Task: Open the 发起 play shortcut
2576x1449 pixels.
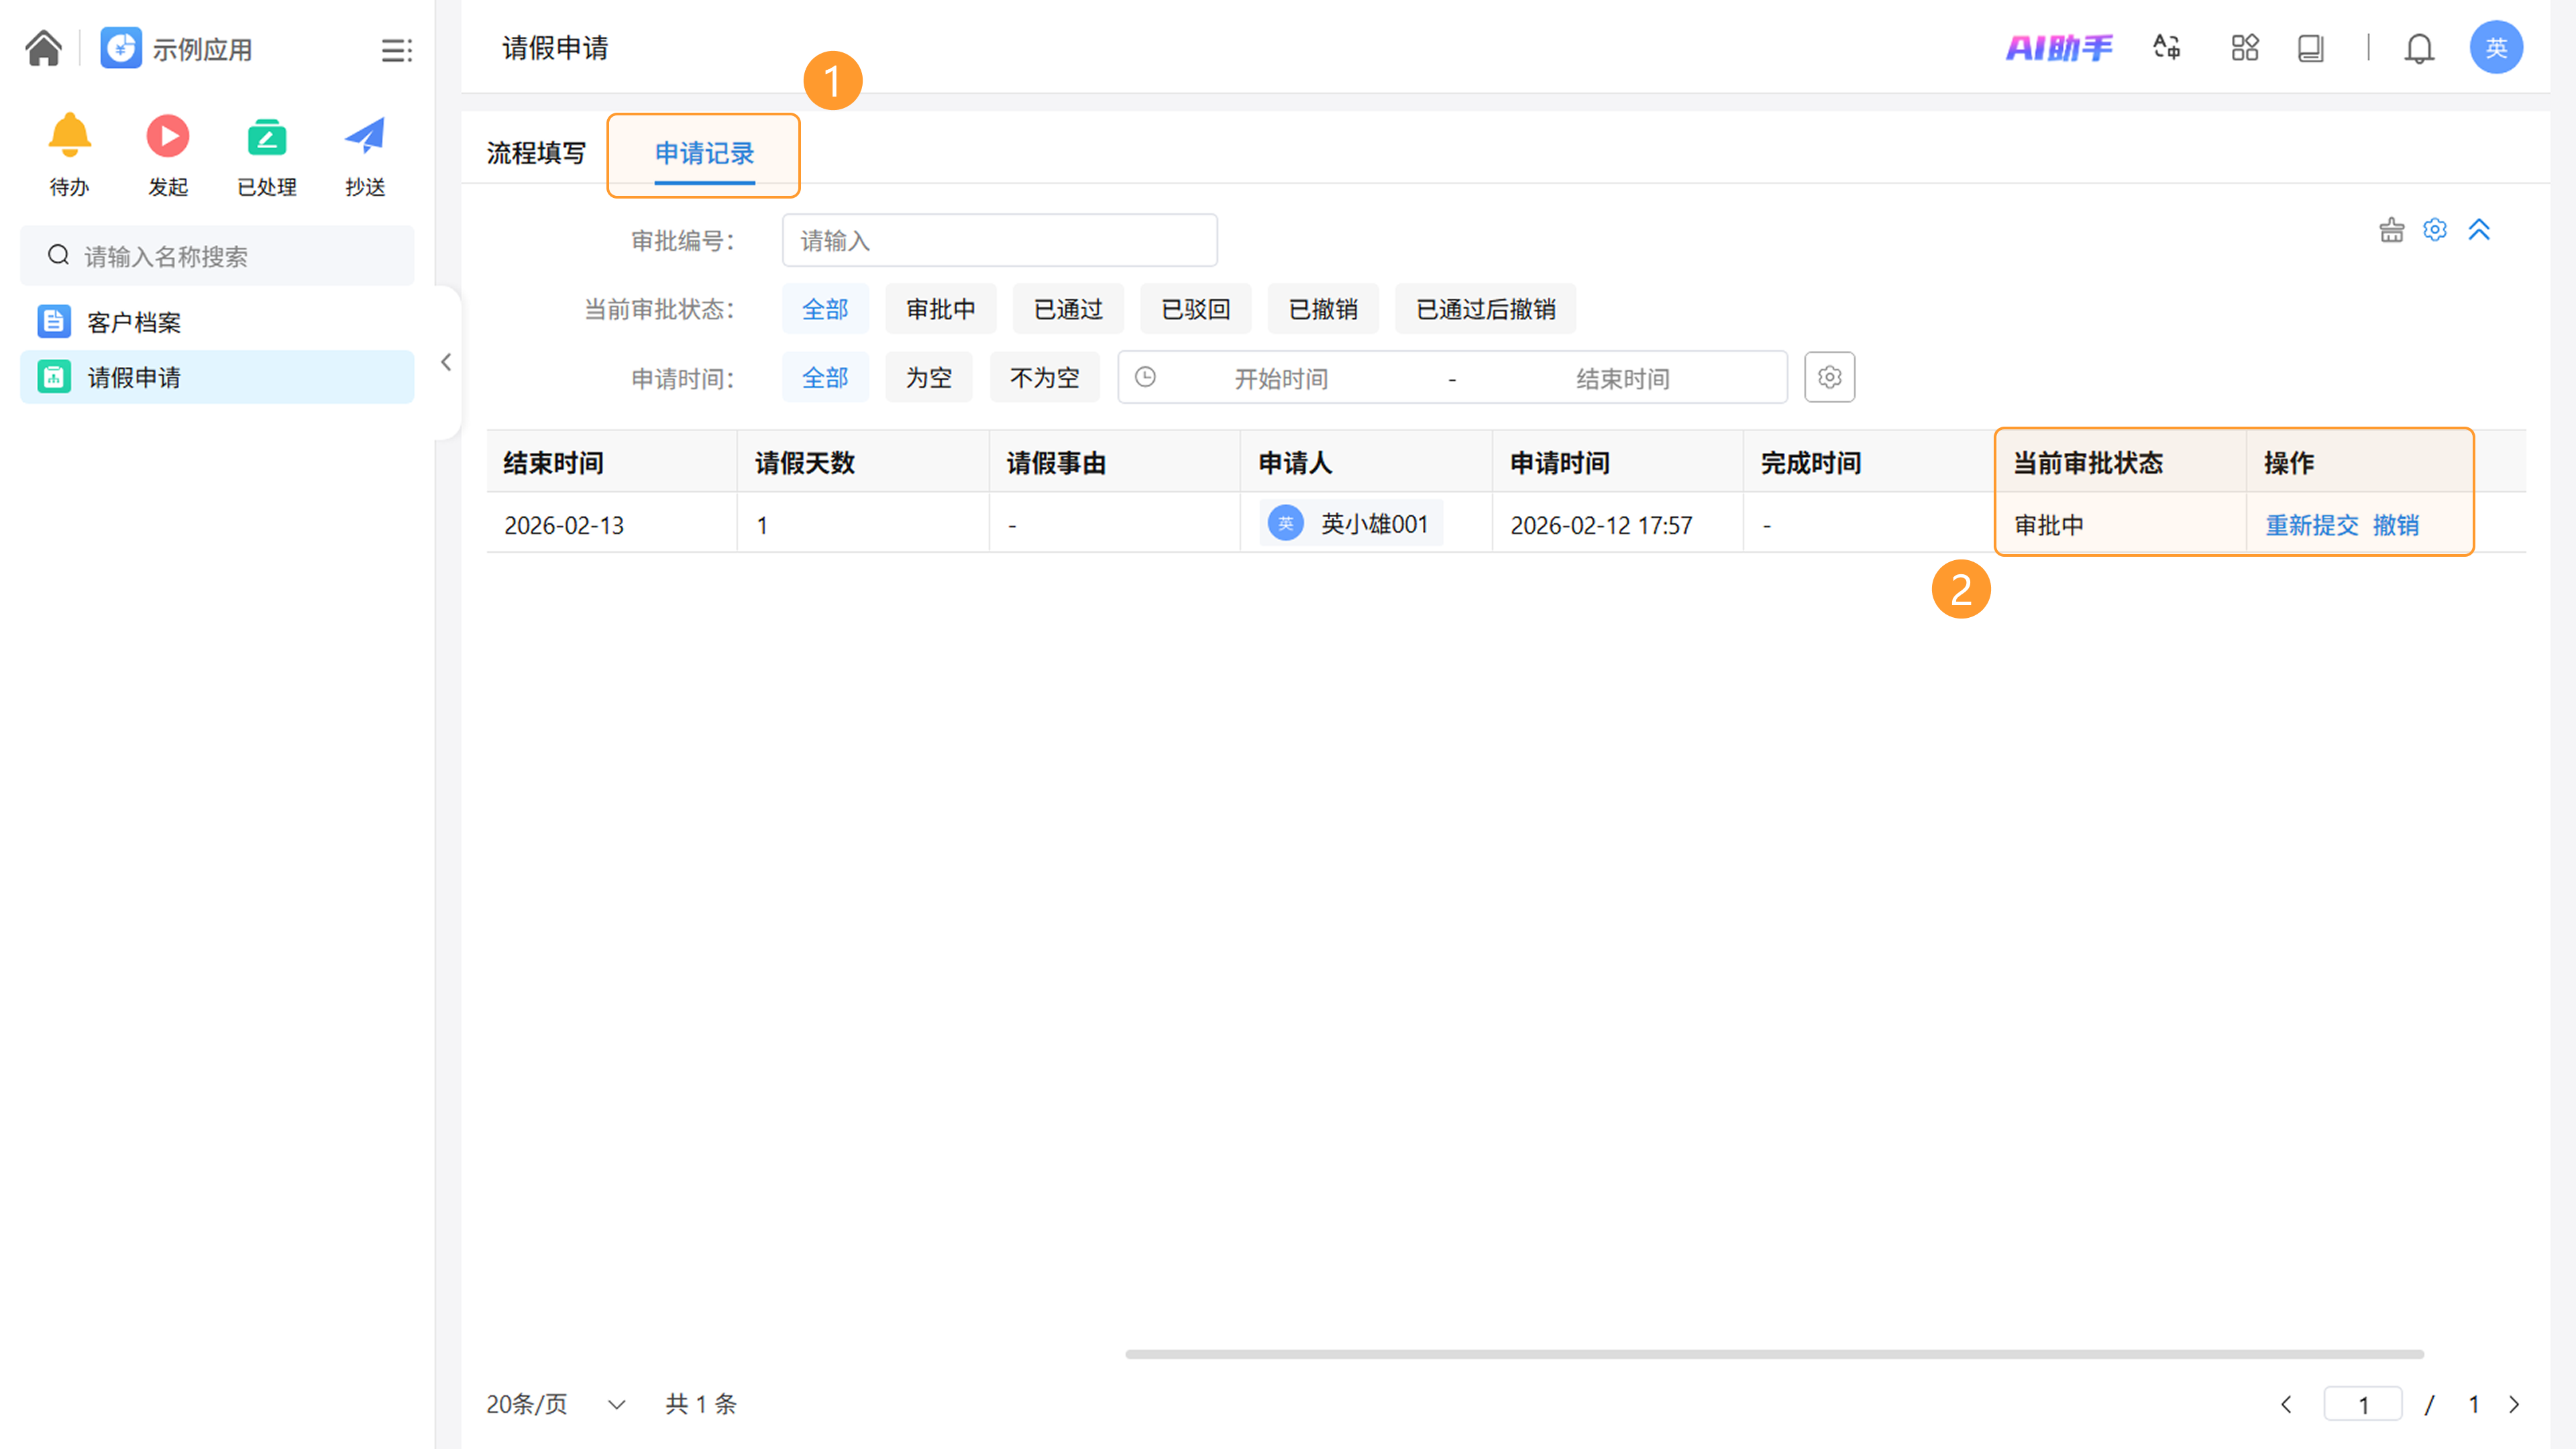Action: click(167, 137)
